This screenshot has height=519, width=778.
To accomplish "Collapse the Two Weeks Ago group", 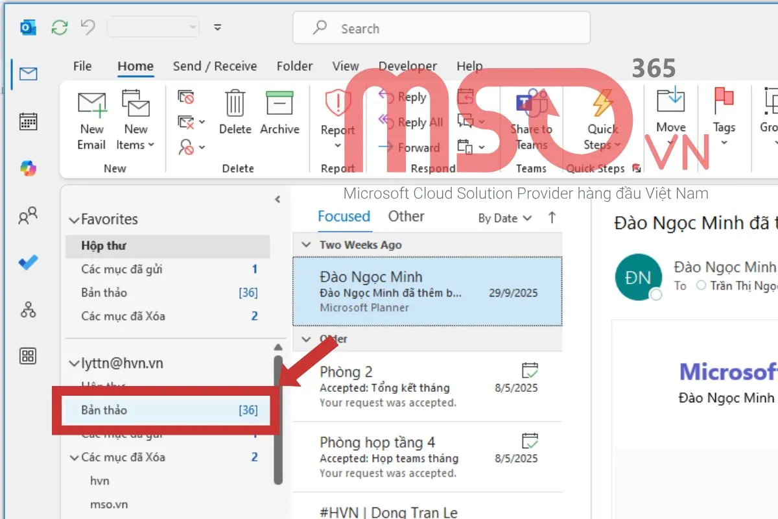I will 307,245.
